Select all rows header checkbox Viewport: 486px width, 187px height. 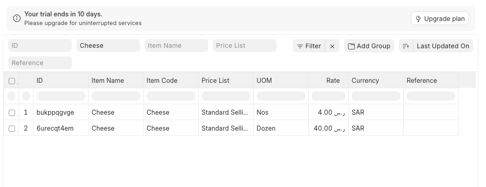click(12, 81)
